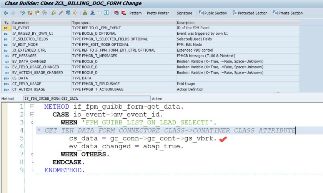Click the changing icon of CT_FIELD_USAGE row
This screenshot has width=323, height=193.
tap(6, 84)
